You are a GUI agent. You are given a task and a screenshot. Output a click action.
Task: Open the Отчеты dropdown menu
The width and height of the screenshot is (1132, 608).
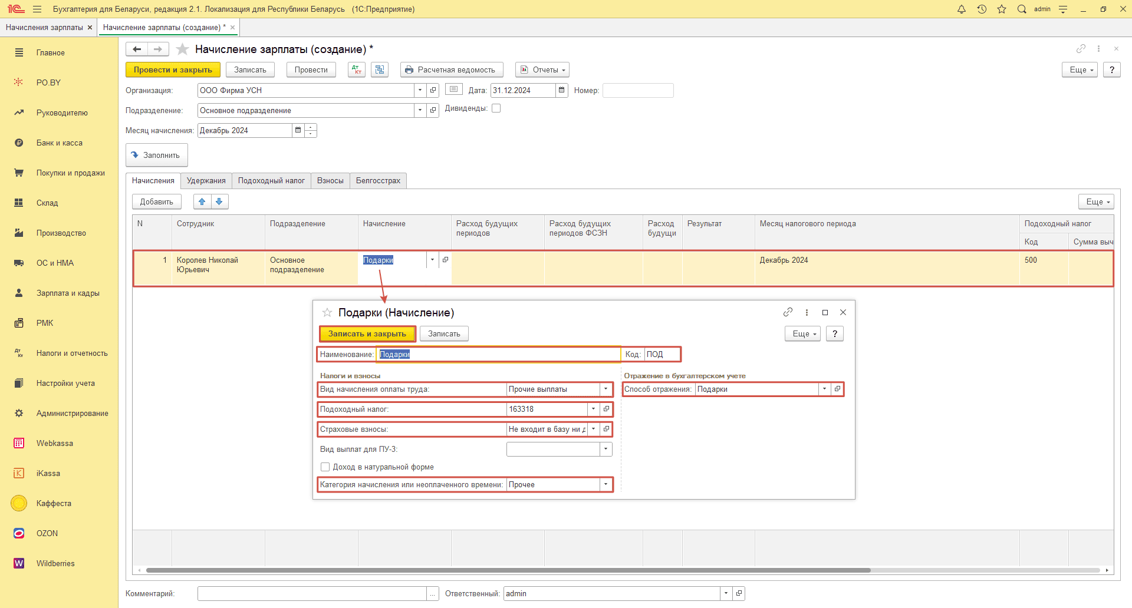click(x=542, y=70)
